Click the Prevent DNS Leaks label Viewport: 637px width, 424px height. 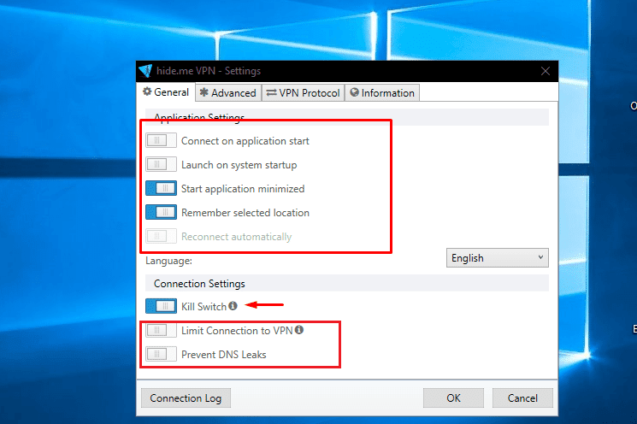coord(224,355)
